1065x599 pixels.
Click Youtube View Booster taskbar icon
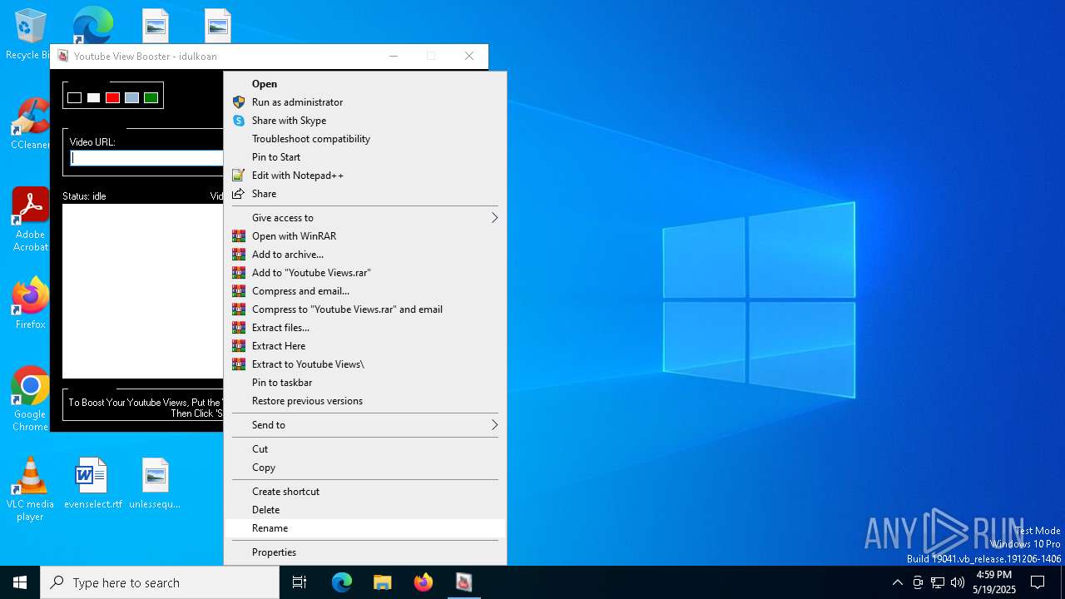tap(463, 582)
